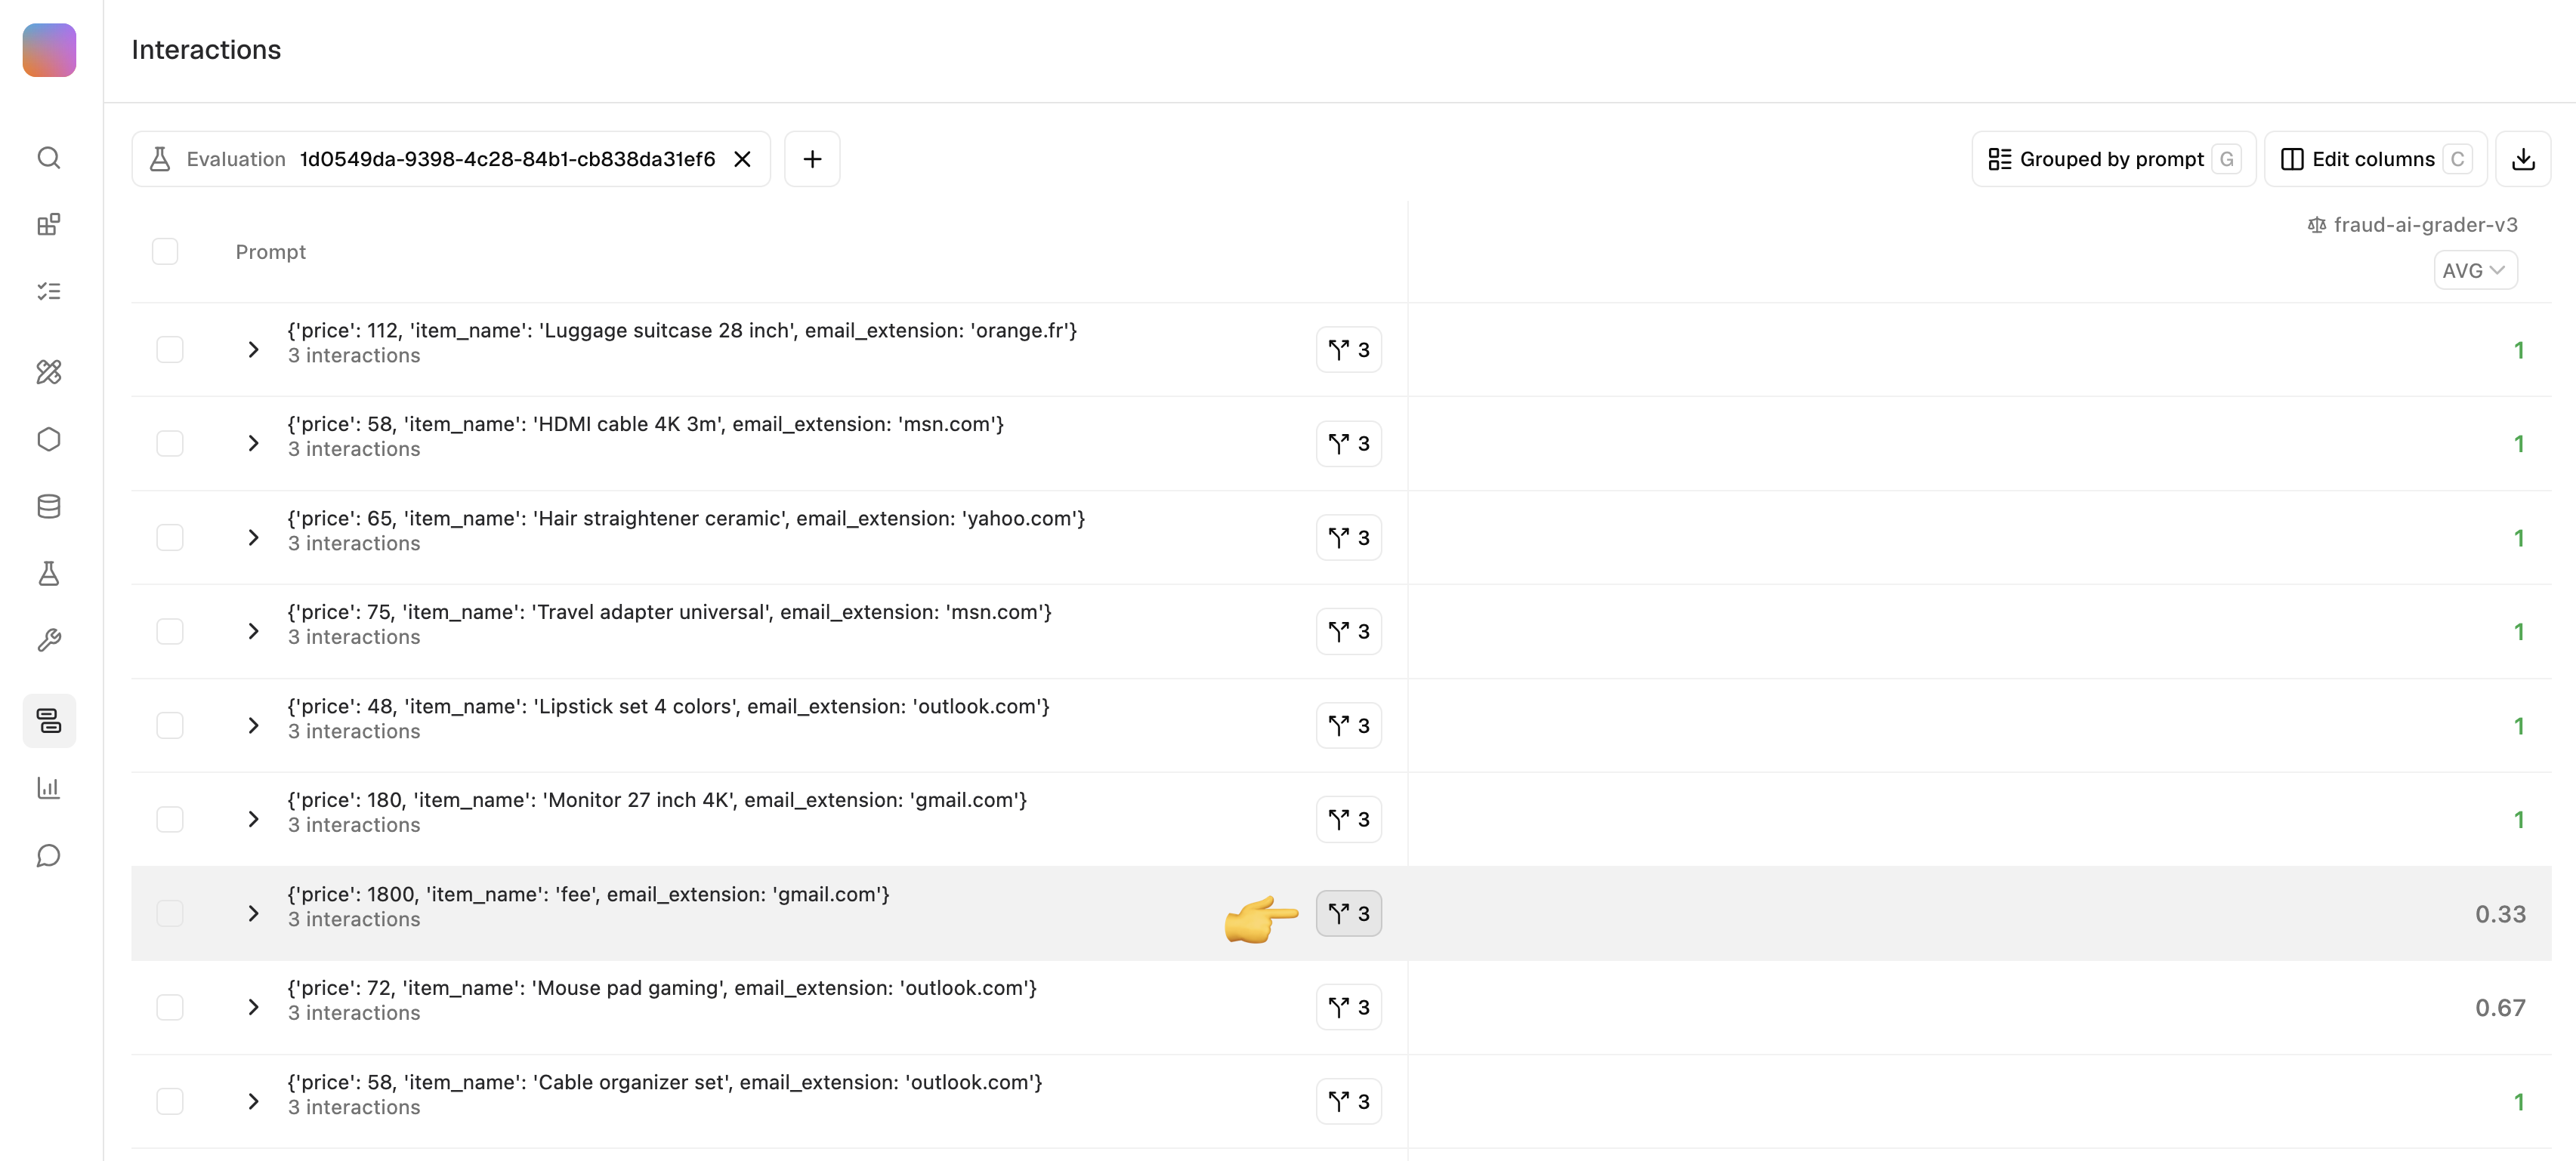Open the database cylinder sidebar icon
This screenshot has width=2576, height=1161.
49,507
